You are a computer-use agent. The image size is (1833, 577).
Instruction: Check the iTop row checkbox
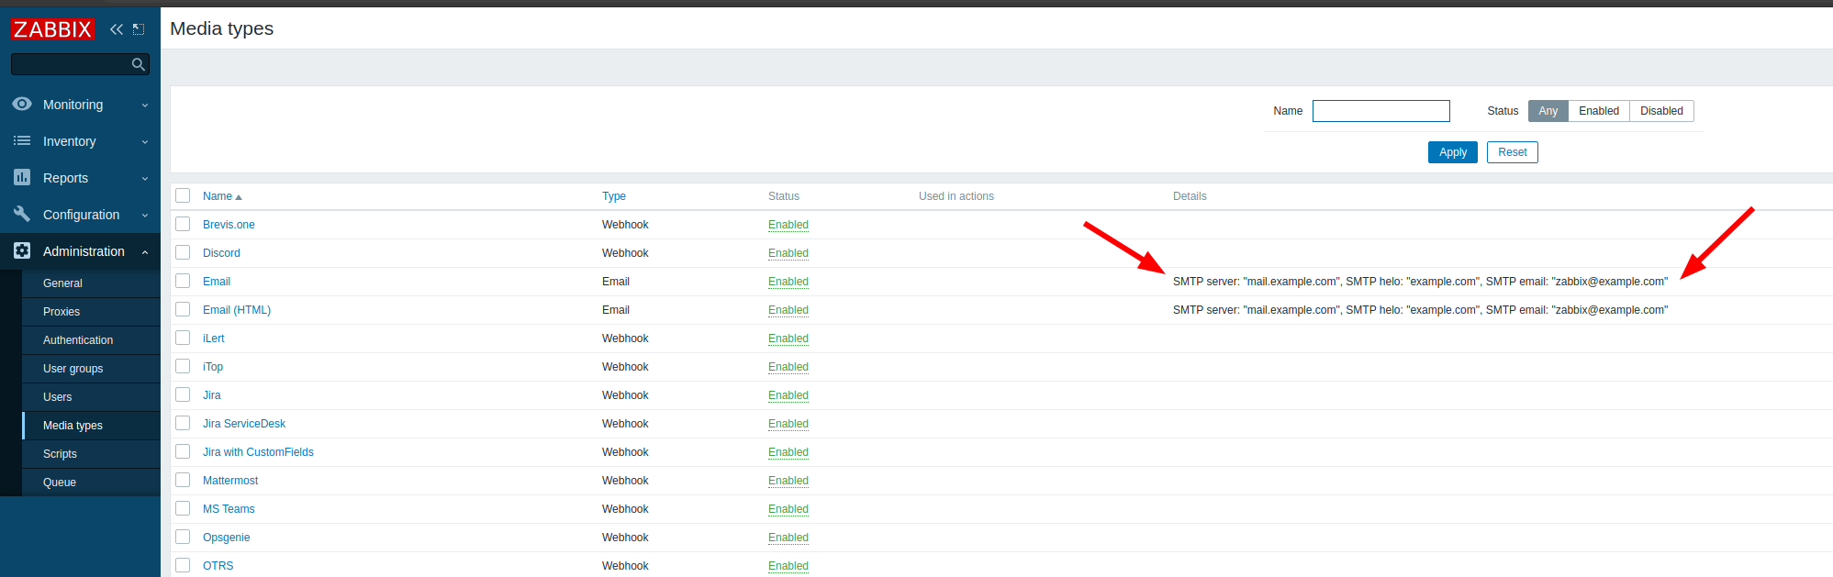point(183,366)
